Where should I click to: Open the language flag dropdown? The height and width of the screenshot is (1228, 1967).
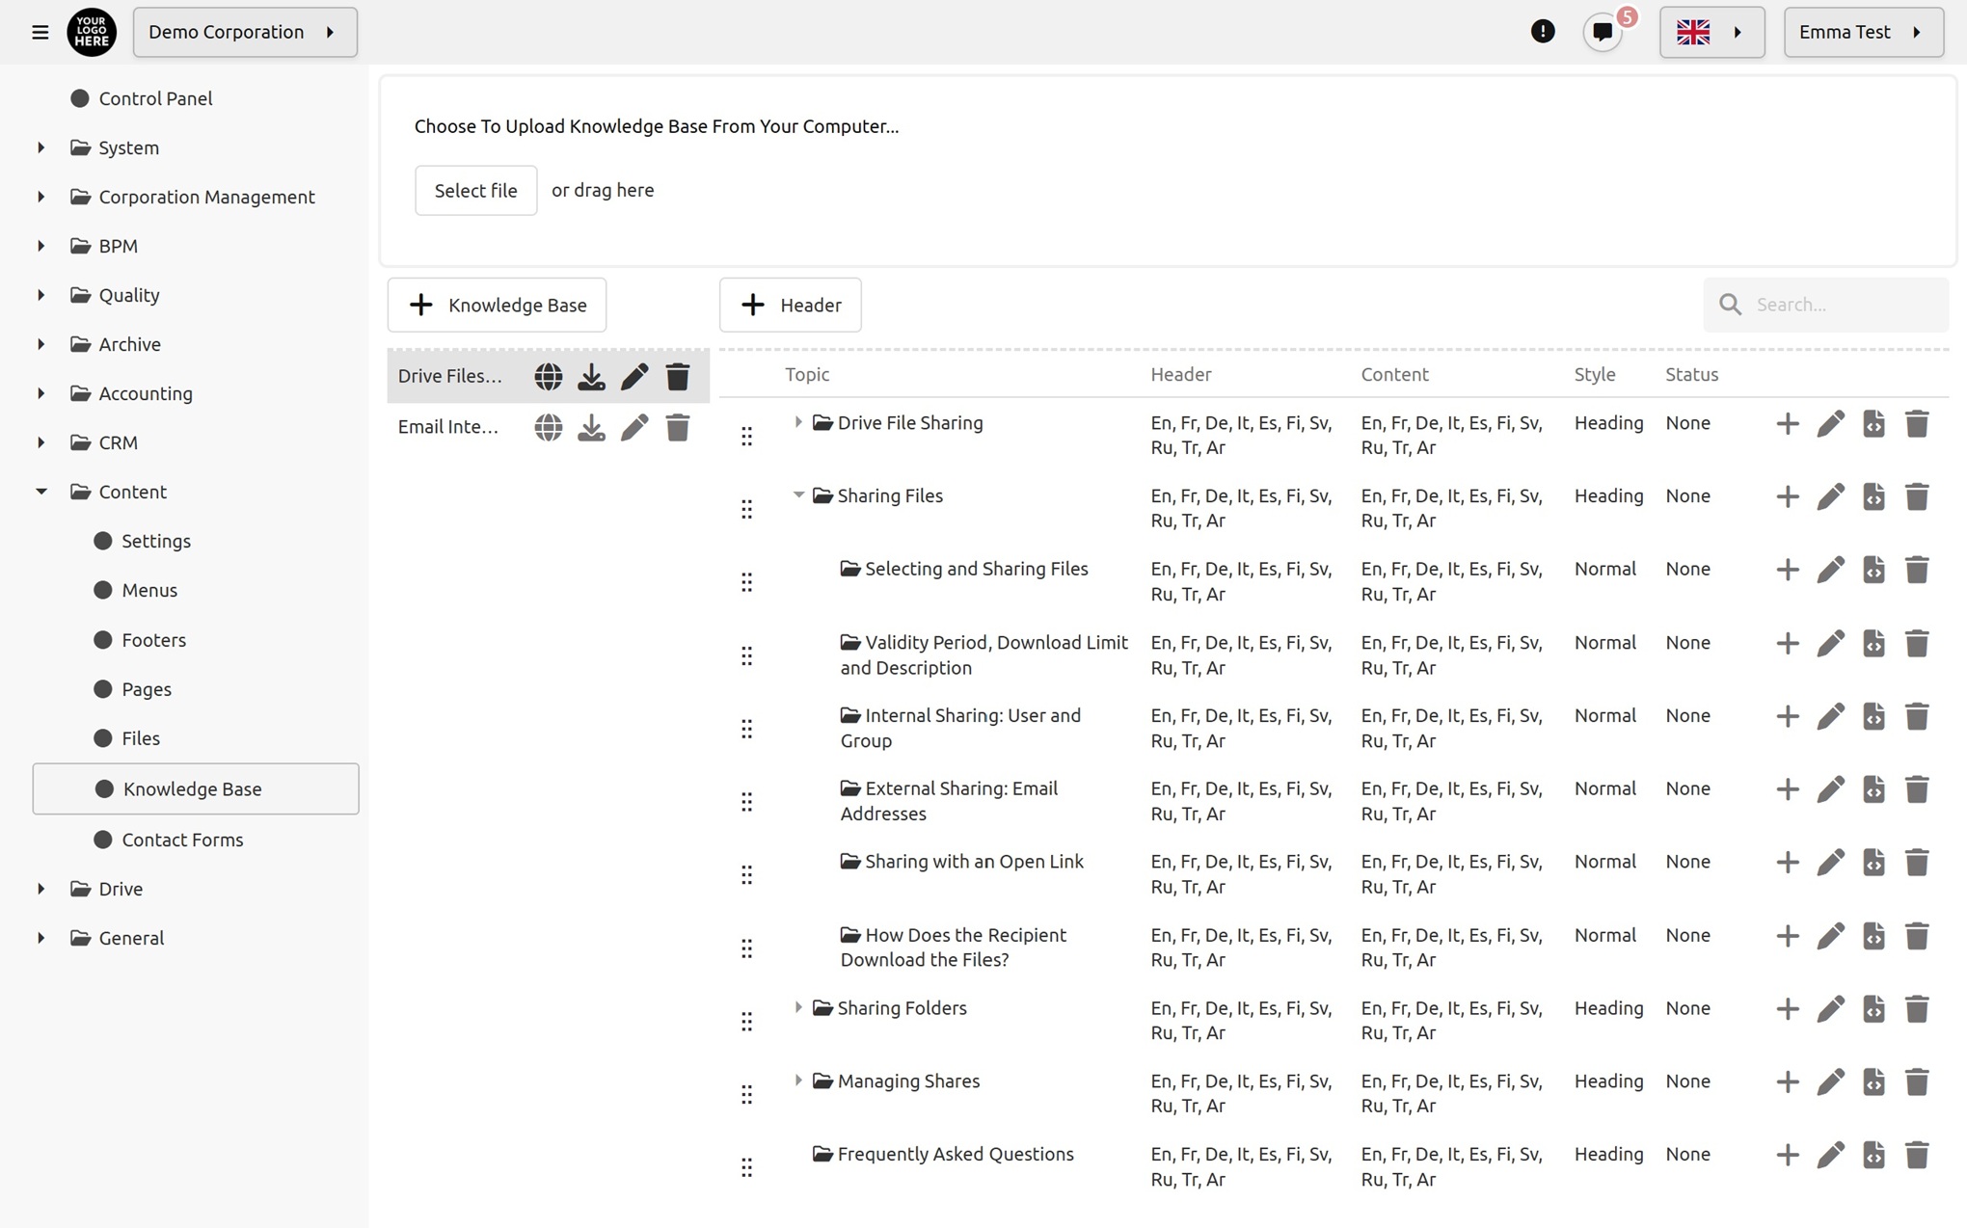tap(1711, 32)
